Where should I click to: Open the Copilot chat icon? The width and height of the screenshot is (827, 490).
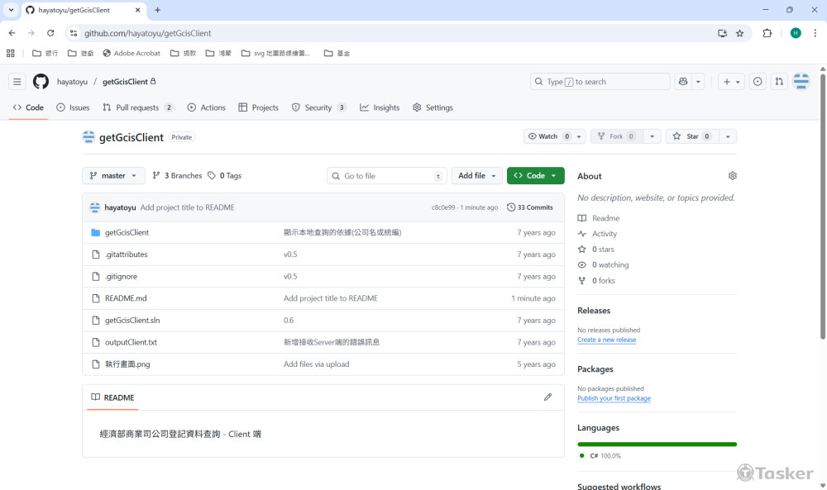click(x=683, y=82)
